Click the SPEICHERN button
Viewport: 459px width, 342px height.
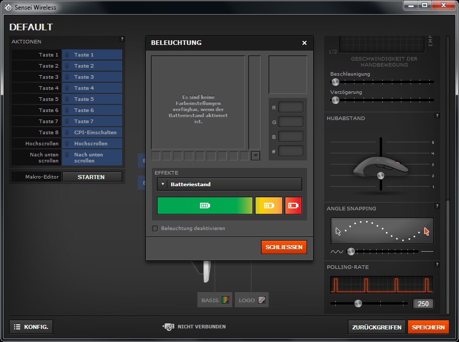click(428, 327)
